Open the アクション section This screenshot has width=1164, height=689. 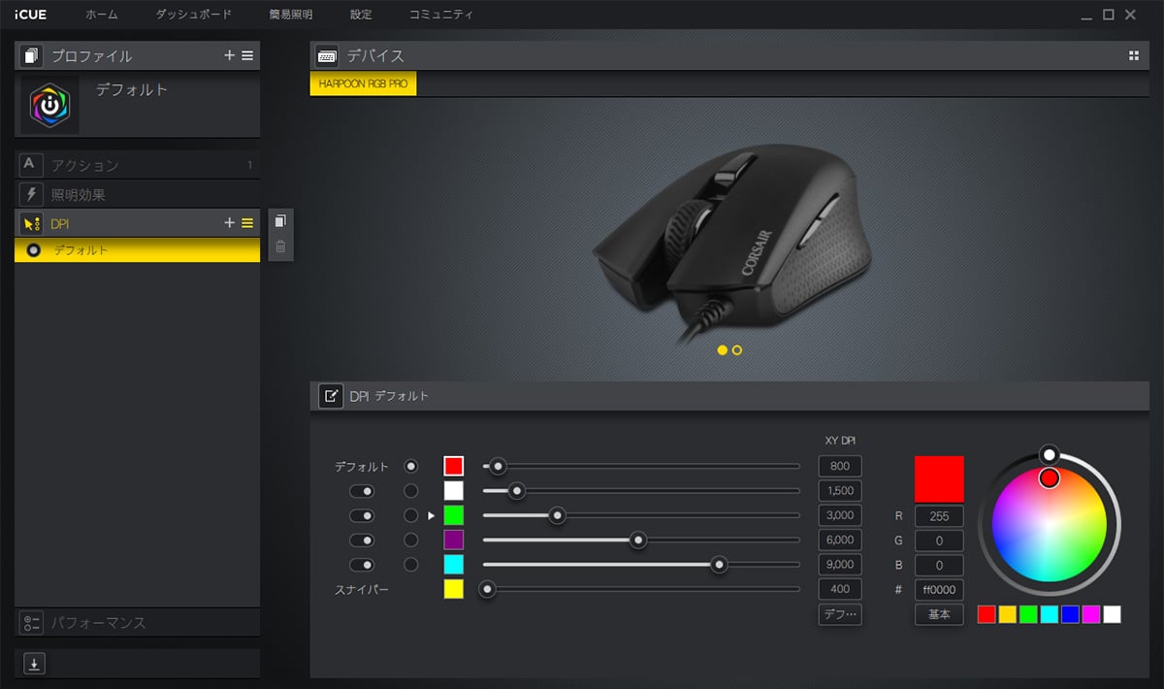tap(138, 165)
